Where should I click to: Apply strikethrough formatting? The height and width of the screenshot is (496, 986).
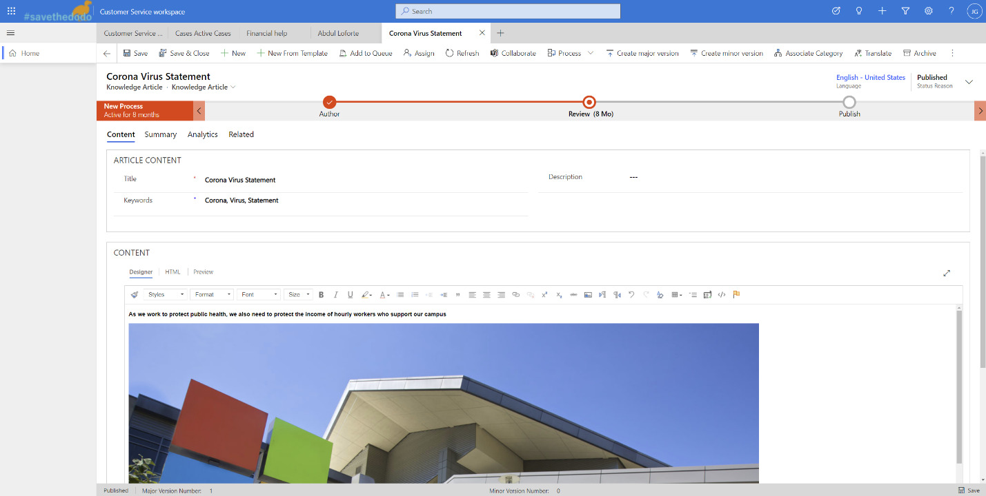click(573, 294)
